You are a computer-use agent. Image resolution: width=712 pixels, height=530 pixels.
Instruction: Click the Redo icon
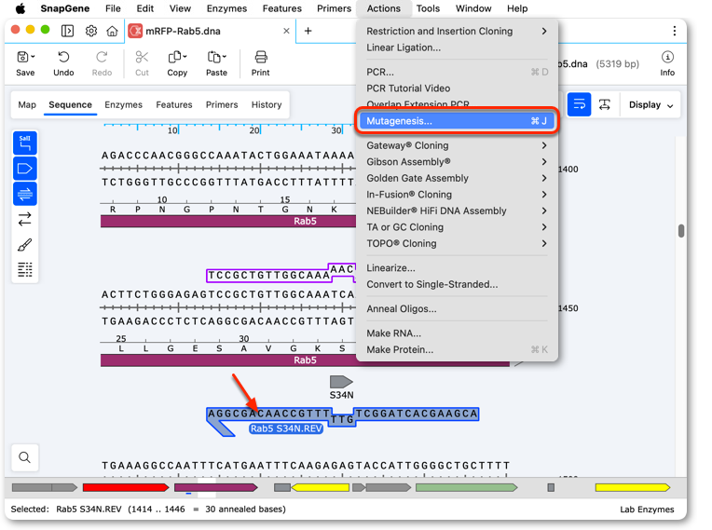(x=102, y=57)
